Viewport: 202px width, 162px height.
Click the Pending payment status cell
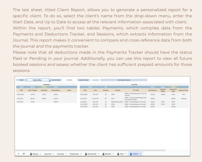183,98
